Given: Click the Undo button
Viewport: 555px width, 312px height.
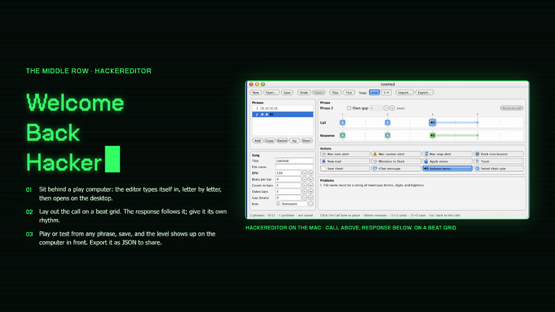Looking at the screenshot, I should (x=304, y=92).
